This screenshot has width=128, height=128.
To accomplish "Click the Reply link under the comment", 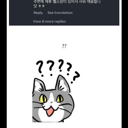I will [38, 13].
